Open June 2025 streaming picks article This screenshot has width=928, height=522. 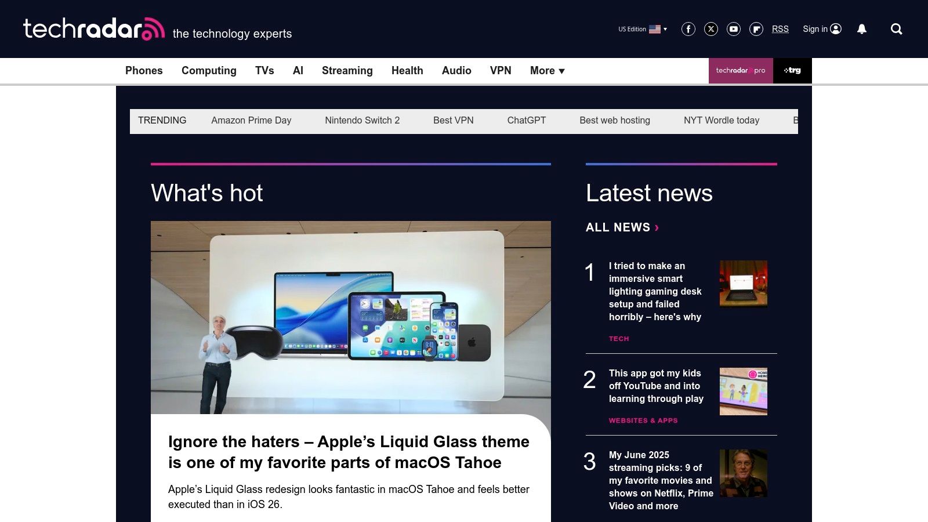point(661,480)
